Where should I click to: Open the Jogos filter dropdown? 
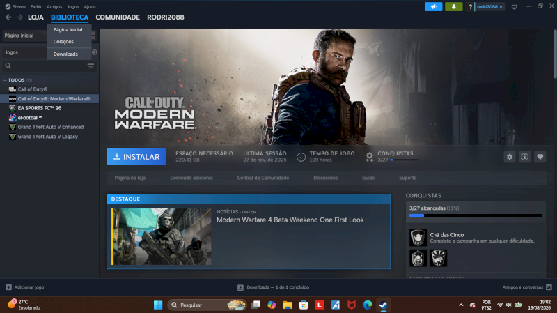(25, 52)
